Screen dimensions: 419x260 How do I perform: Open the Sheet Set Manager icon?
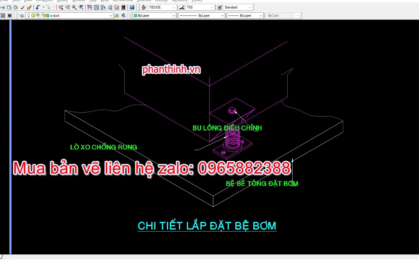click(x=110, y=7)
